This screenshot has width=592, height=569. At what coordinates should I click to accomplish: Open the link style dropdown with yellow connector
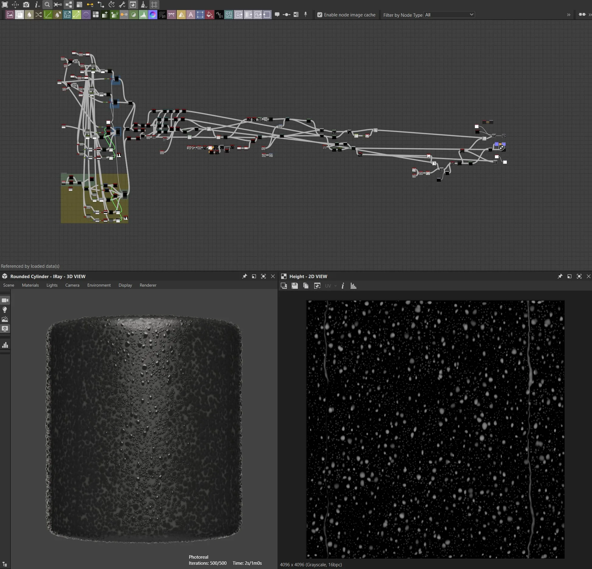click(x=90, y=5)
